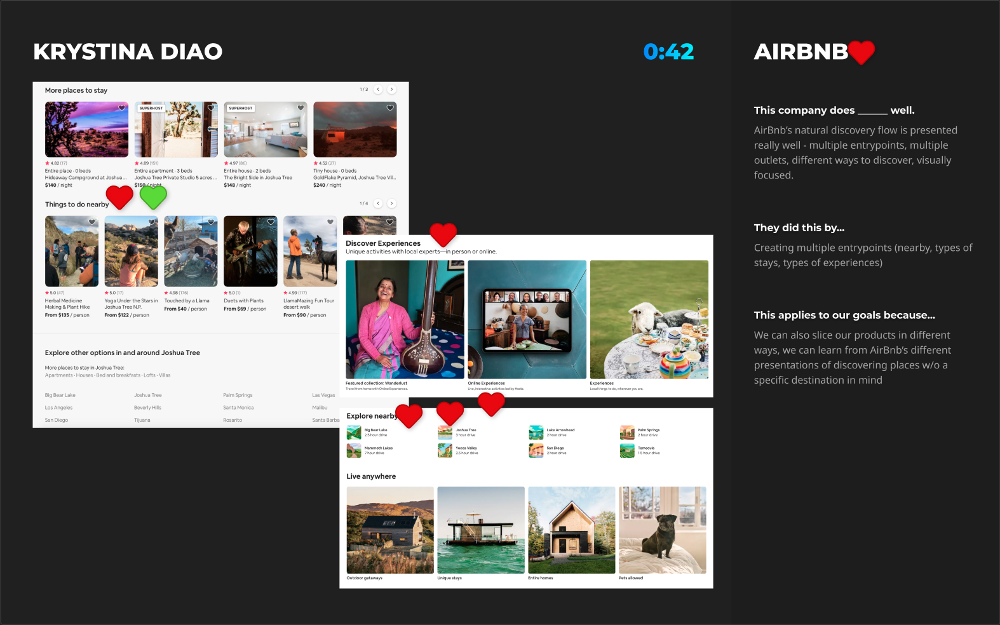This screenshot has width=1000, height=625.
Task: Open the Hideaway Campground listing photo
Action: pyautogui.click(x=86, y=130)
